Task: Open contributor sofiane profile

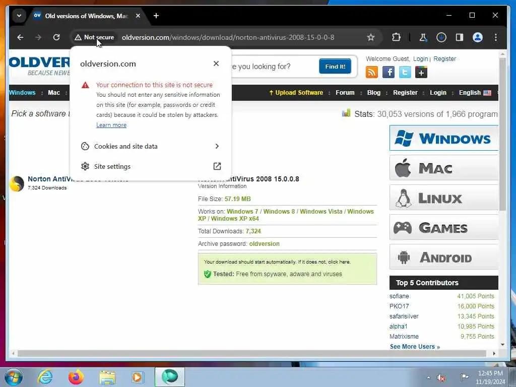Action: point(399,296)
